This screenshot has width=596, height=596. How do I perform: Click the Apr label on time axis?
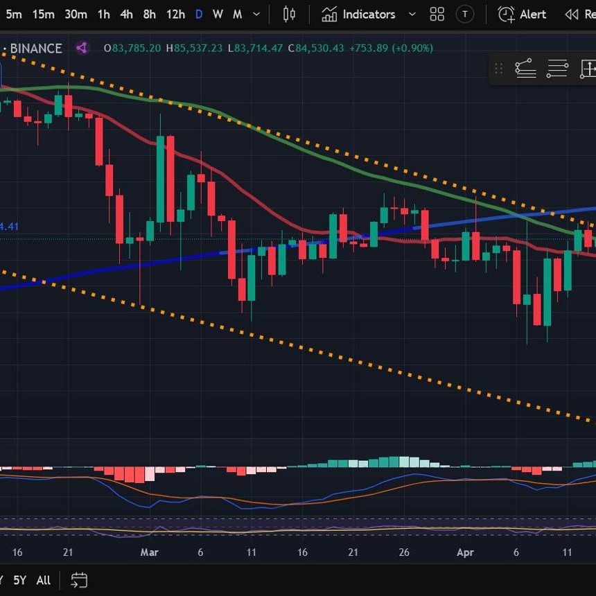465,552
